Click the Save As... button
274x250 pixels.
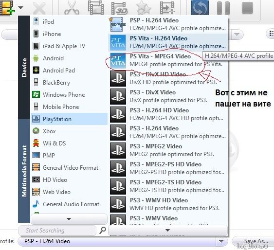[x=253, y=241]
